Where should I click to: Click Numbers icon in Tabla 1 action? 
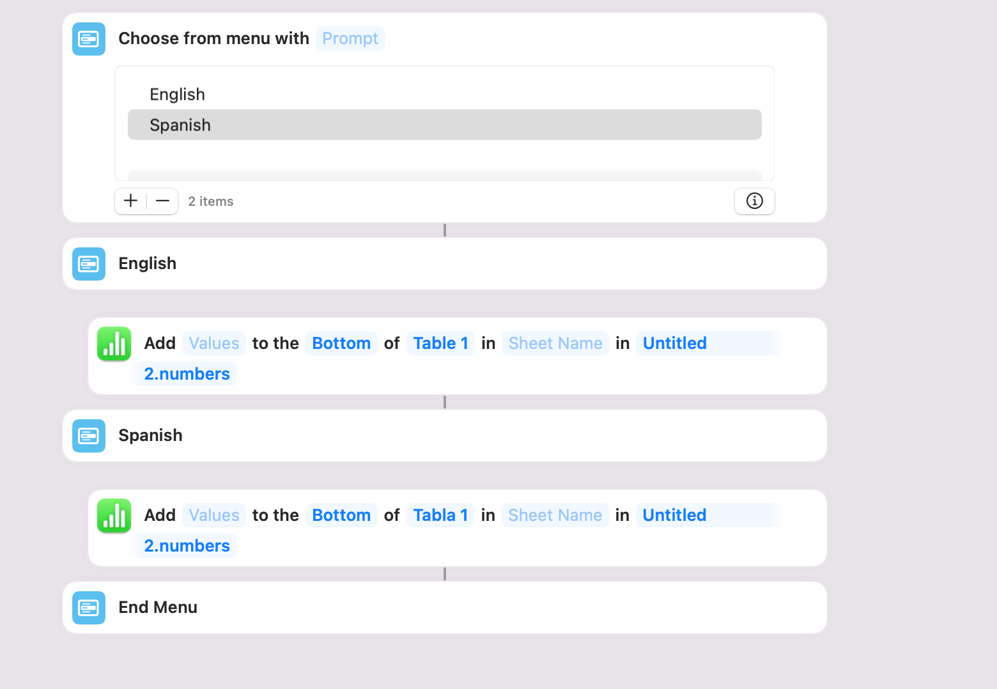[114, 516]
